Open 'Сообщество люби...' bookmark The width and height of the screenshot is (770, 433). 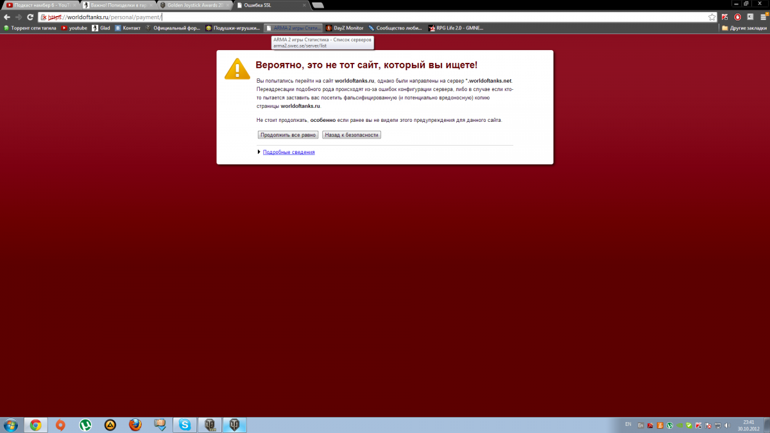(x=395, y=28)
